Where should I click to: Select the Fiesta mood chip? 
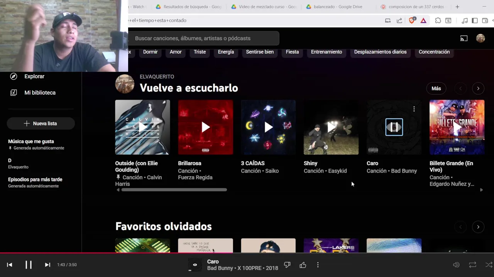292,52
